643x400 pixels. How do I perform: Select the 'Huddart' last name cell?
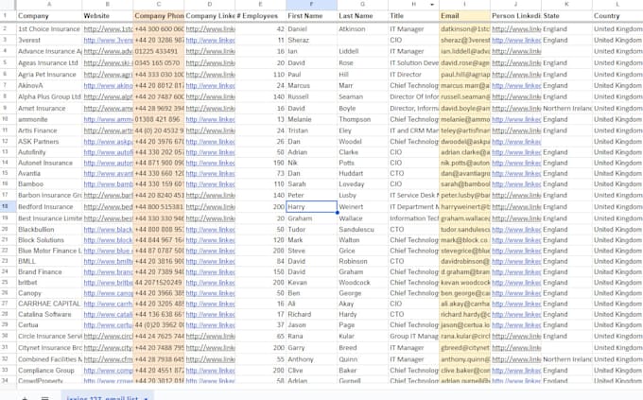point(362,174)
